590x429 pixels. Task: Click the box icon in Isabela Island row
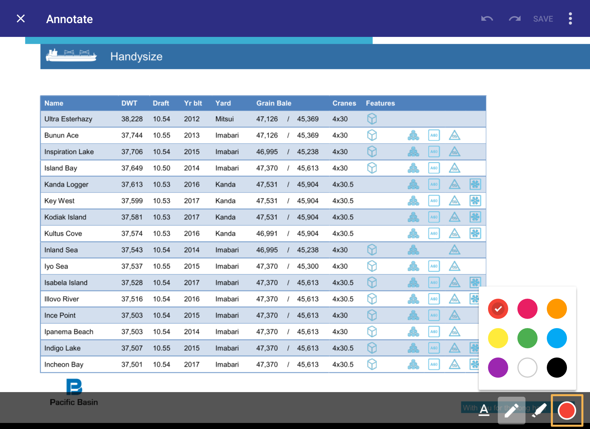372,283
